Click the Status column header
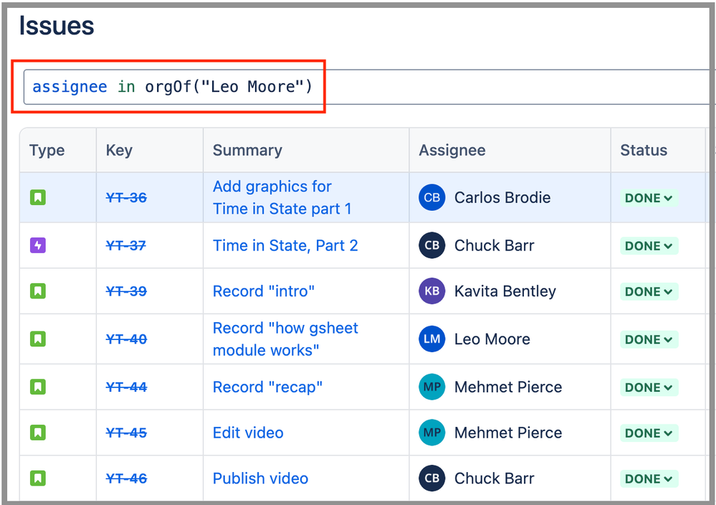Screen dimensions: 716x505 click(x=643, y=150)
